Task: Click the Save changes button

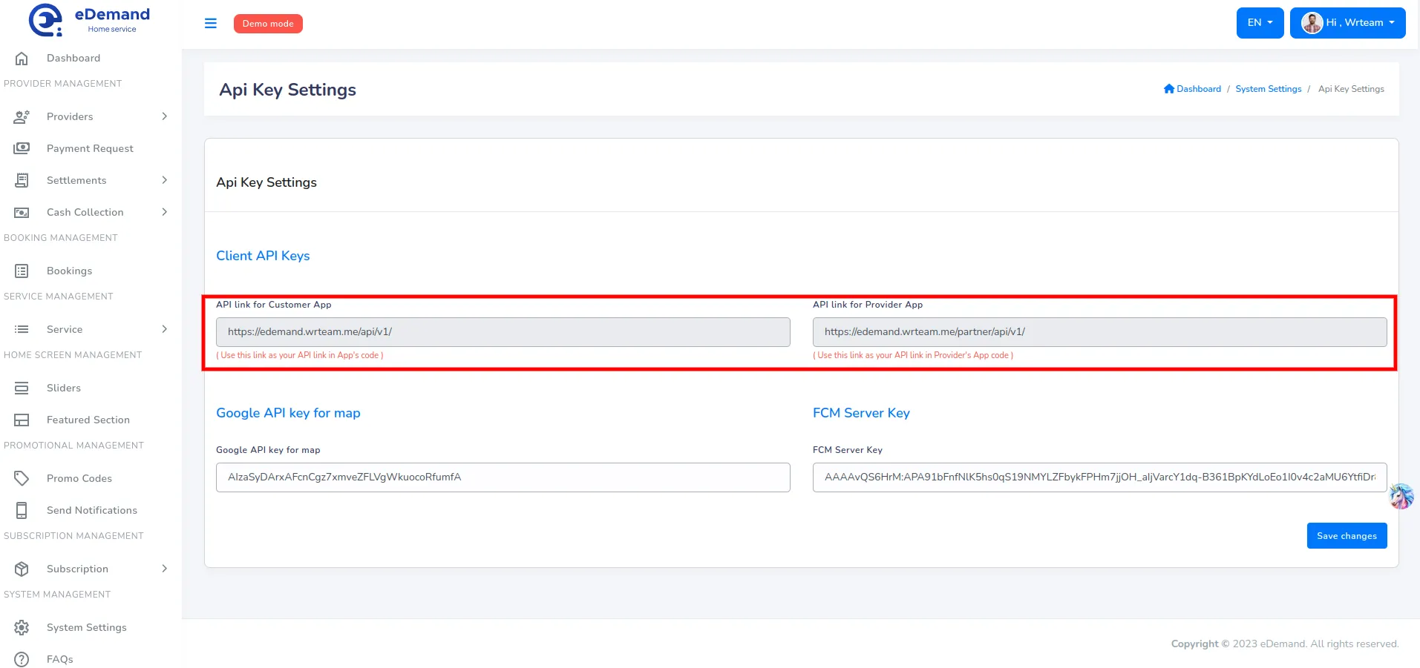Action: (1347, 536)
